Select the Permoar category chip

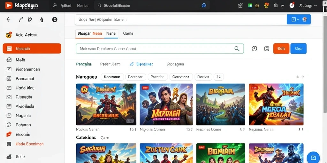click(135, 77)
